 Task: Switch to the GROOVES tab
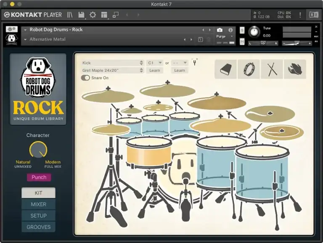click(x=39, y=227)
